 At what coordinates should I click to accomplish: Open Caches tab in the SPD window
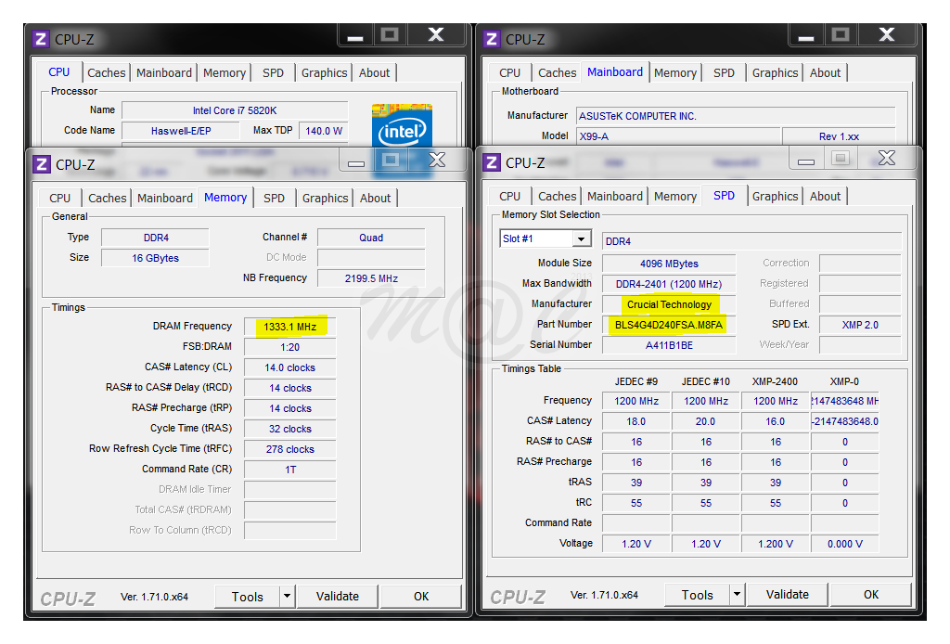[x=558, y=197]
